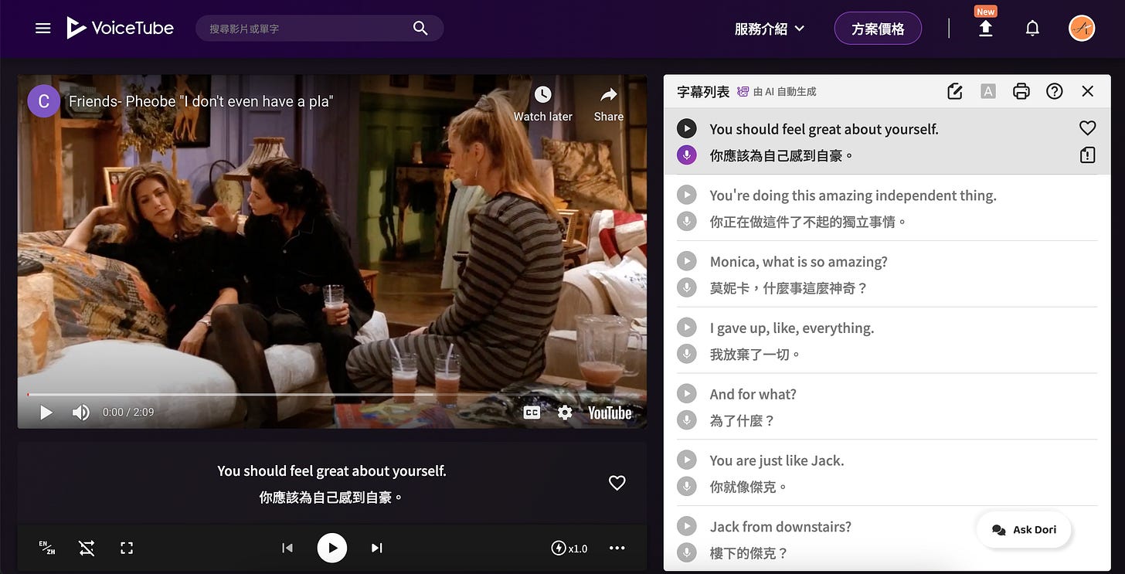
Task: Record speaking for 為了什麼？
Action: pyautogui.click(x=686, y=421)
